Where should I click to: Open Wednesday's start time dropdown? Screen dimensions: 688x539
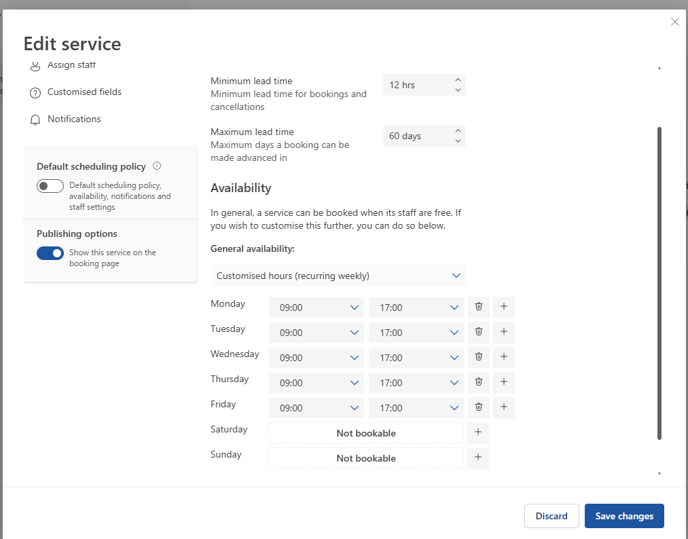click(x=316, y=358)
